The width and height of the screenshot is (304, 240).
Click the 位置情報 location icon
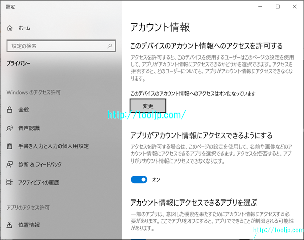(x=9, y=225)
